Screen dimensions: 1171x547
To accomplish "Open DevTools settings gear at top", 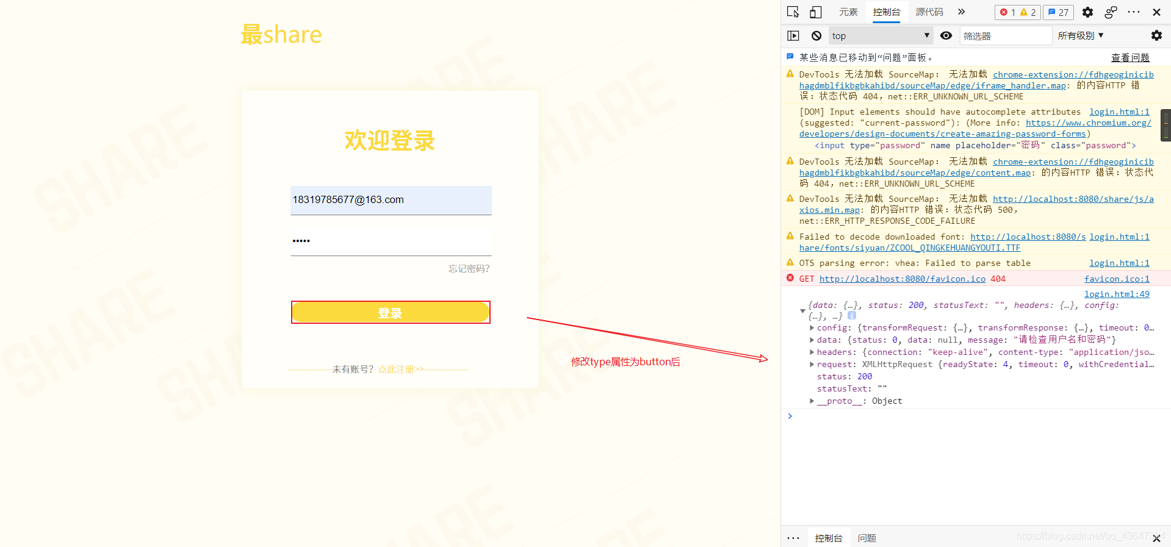I will [x=1087, y=12].
